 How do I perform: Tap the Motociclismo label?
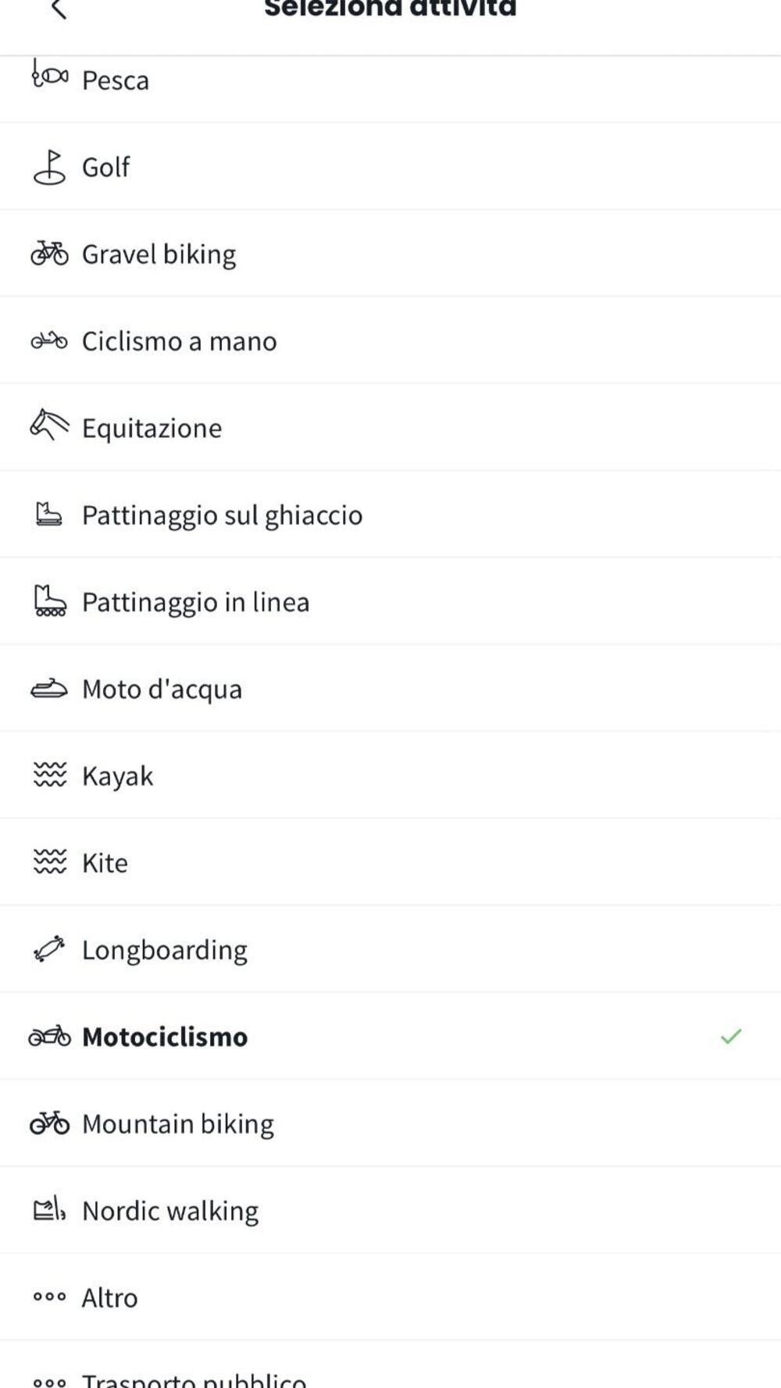(165, 1037)
